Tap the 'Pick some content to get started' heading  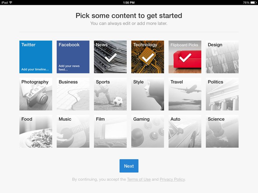click(x=129, y=16)
